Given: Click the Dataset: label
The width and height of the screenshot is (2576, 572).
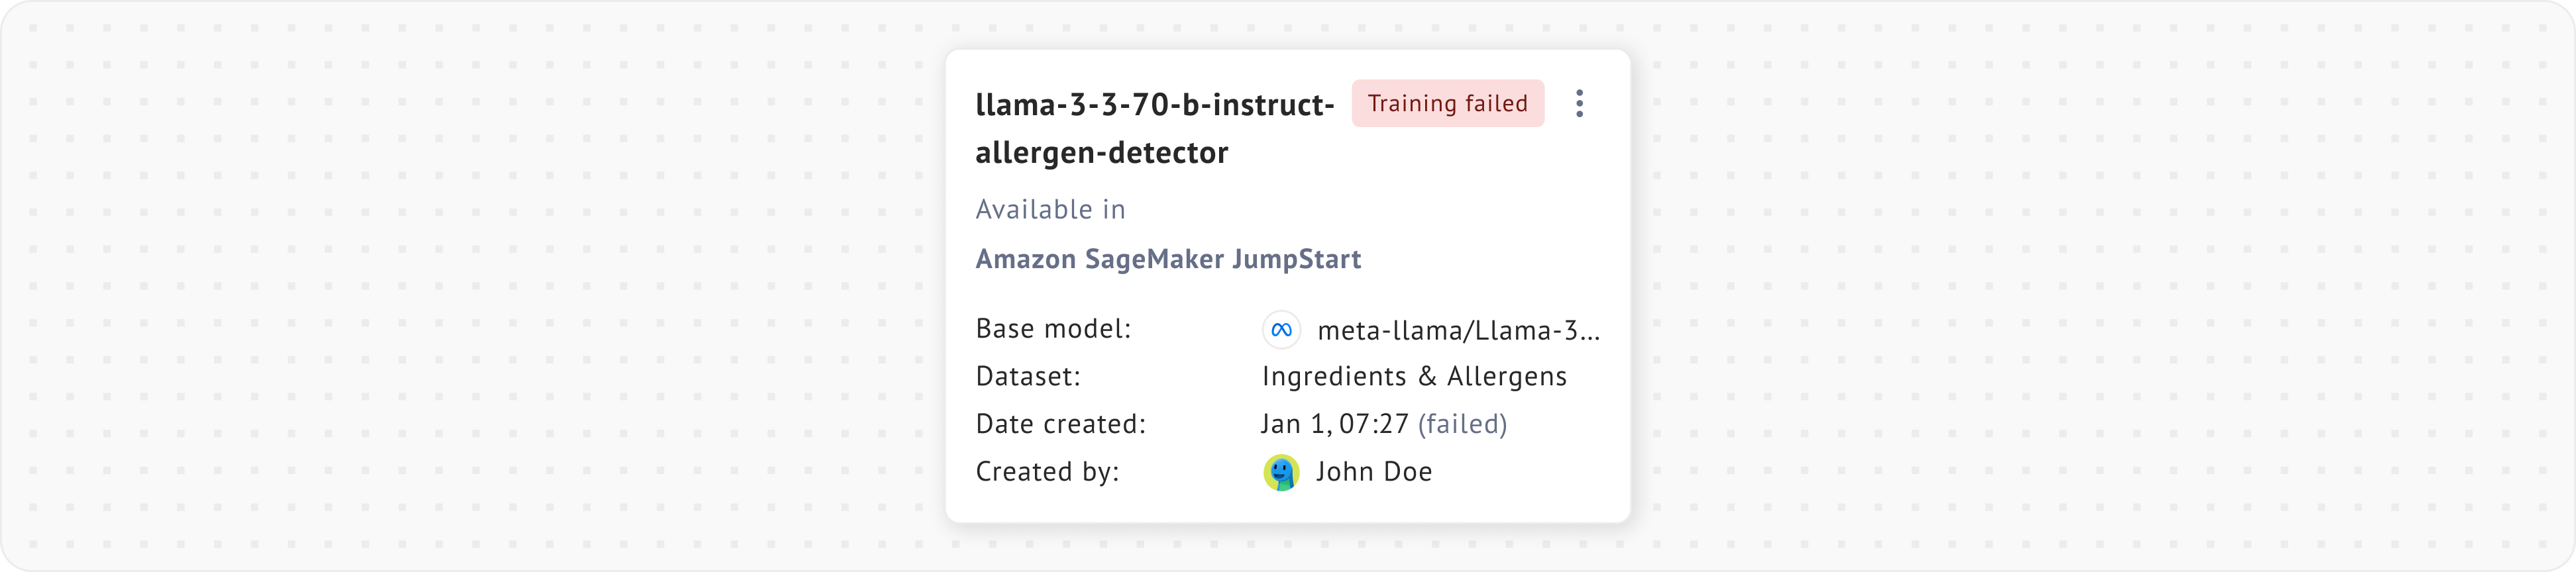Looking at the screenshot, I should 1028,377.
